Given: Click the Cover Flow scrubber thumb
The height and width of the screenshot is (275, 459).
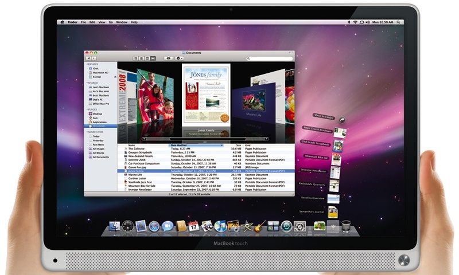Looking at the screenshot, I should 208,139.
